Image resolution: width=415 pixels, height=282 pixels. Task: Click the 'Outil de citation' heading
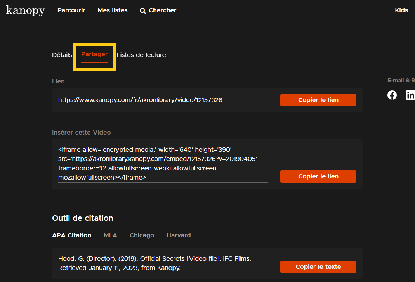click(83, 218)
